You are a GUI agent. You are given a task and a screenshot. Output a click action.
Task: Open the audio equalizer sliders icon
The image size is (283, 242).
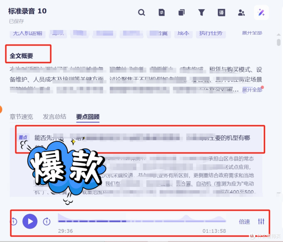tap(261, 221)
